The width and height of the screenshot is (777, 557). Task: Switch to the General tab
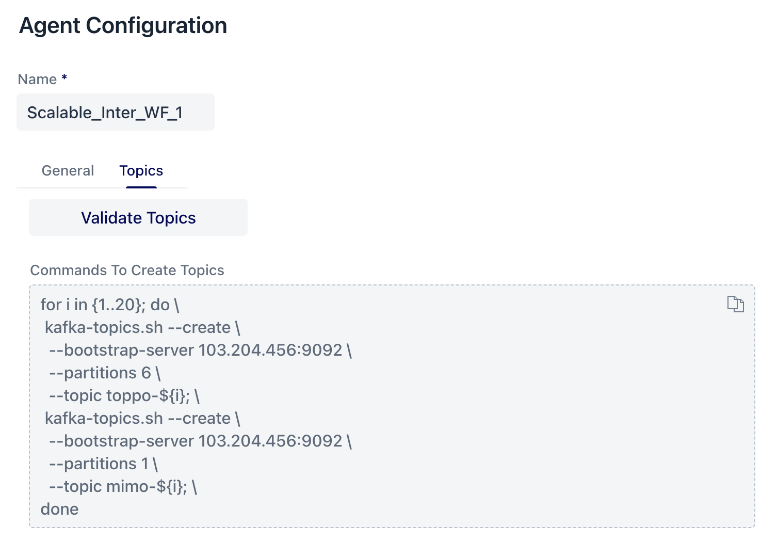point(67,170)
